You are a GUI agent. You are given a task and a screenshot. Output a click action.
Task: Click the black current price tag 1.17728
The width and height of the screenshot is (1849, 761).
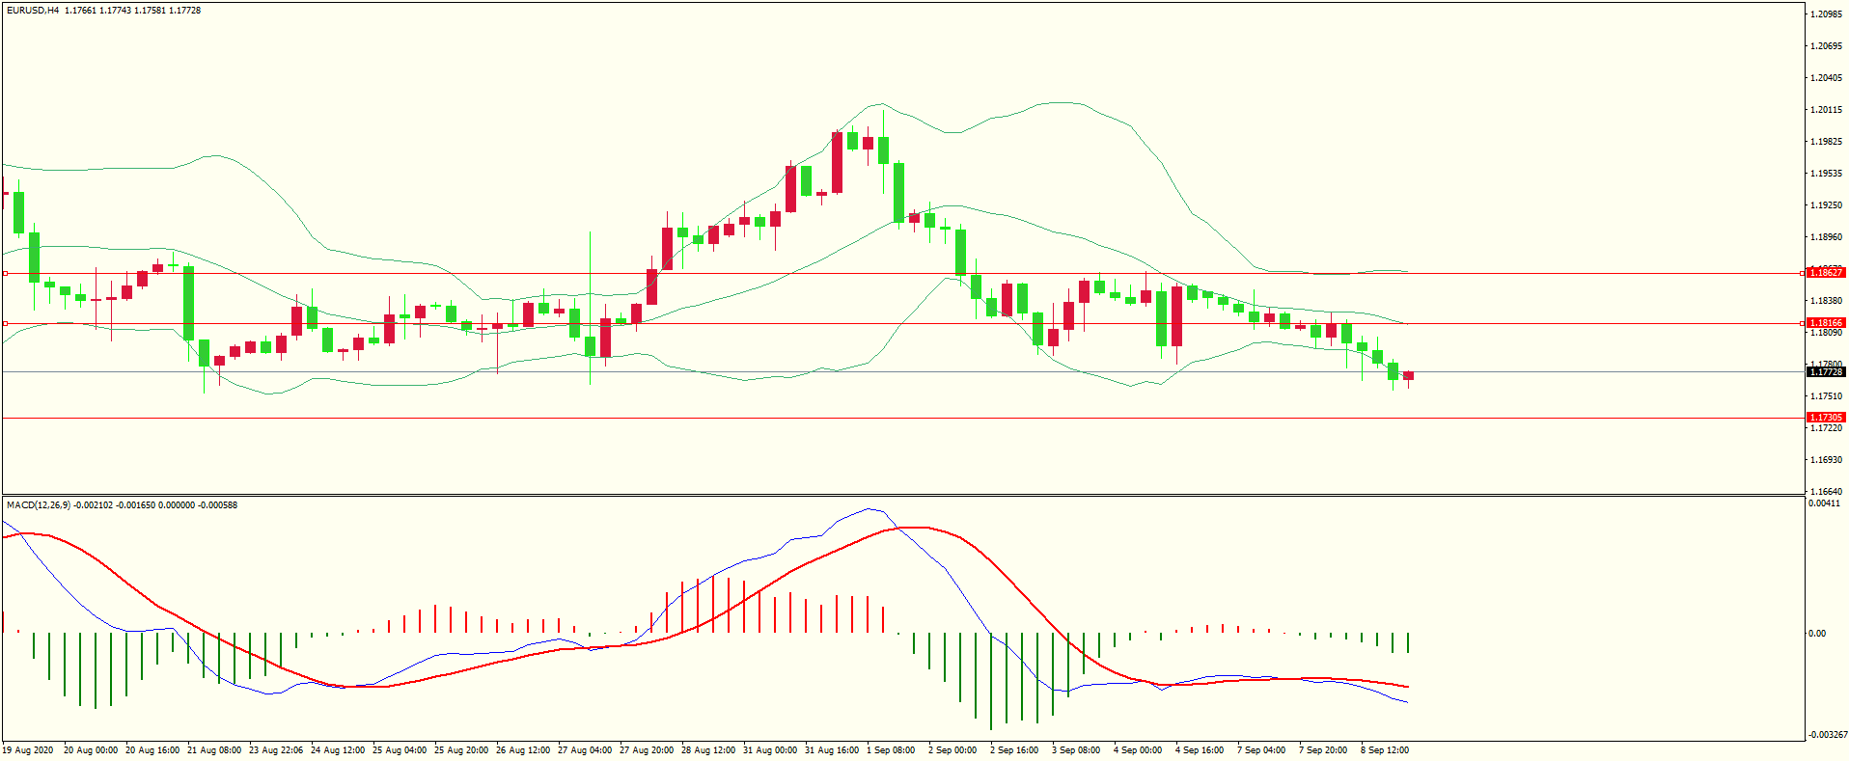point(1826,372)
